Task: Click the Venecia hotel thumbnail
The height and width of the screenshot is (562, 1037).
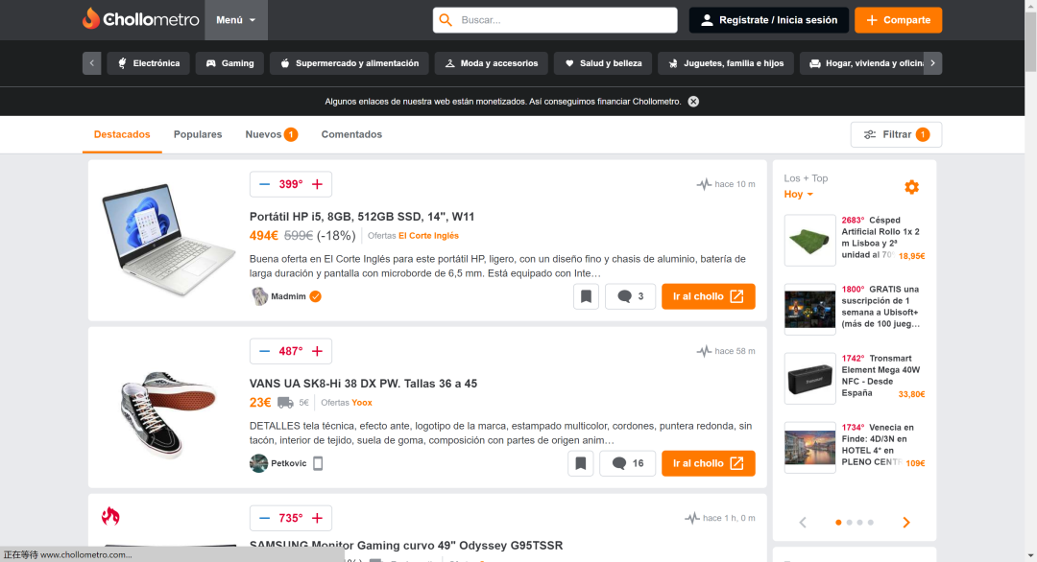Action: [810, 448]
